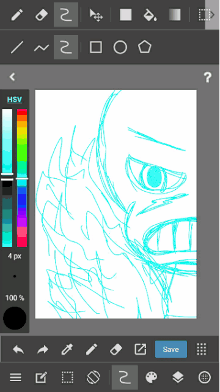220x392 pixels.
Task: Select the paint bucket fill tool
Action: tap(150, 15)
